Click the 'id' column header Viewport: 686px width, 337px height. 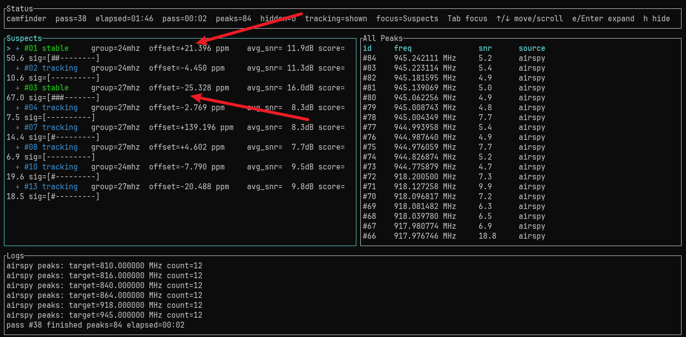(x=367, y=48)
